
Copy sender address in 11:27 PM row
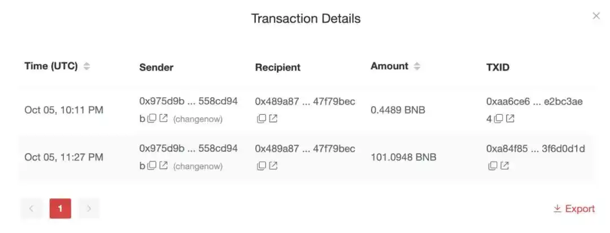tap(152, 165)
